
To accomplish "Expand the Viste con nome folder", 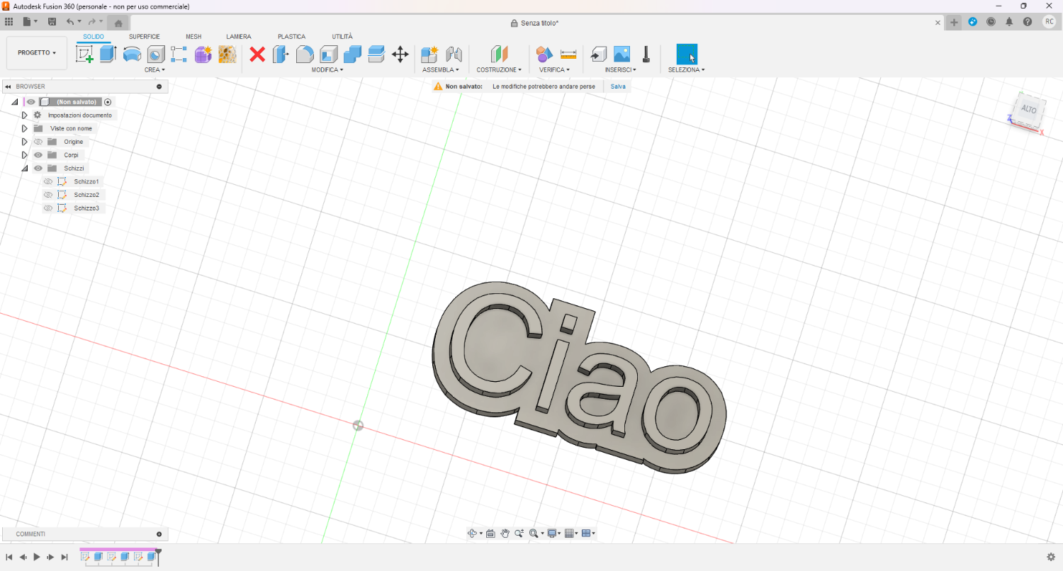I will [x=24, y=129].
